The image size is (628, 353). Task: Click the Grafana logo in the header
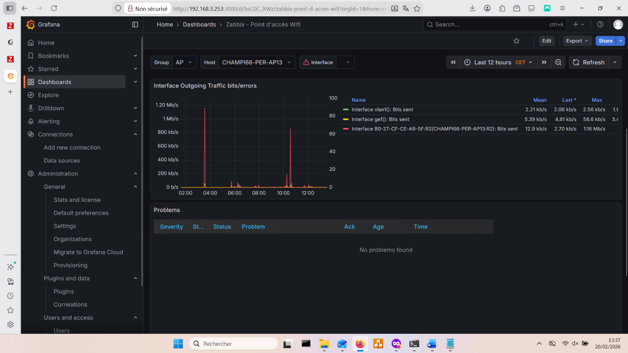click(x=31, y=25)
